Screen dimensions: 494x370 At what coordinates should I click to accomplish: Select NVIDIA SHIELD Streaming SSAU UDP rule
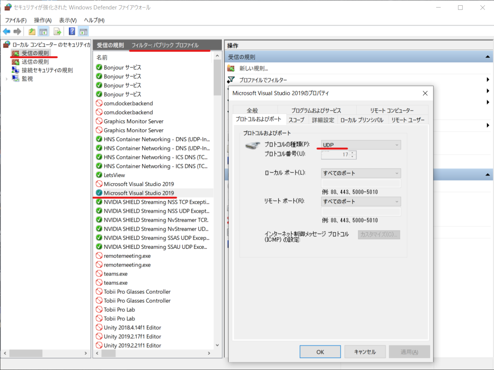point(154,247)
